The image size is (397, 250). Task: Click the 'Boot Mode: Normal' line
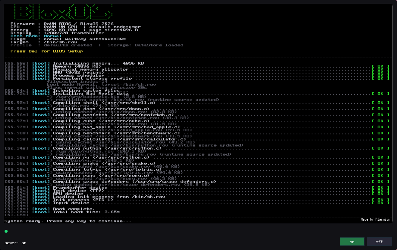(x=36, y=36)
